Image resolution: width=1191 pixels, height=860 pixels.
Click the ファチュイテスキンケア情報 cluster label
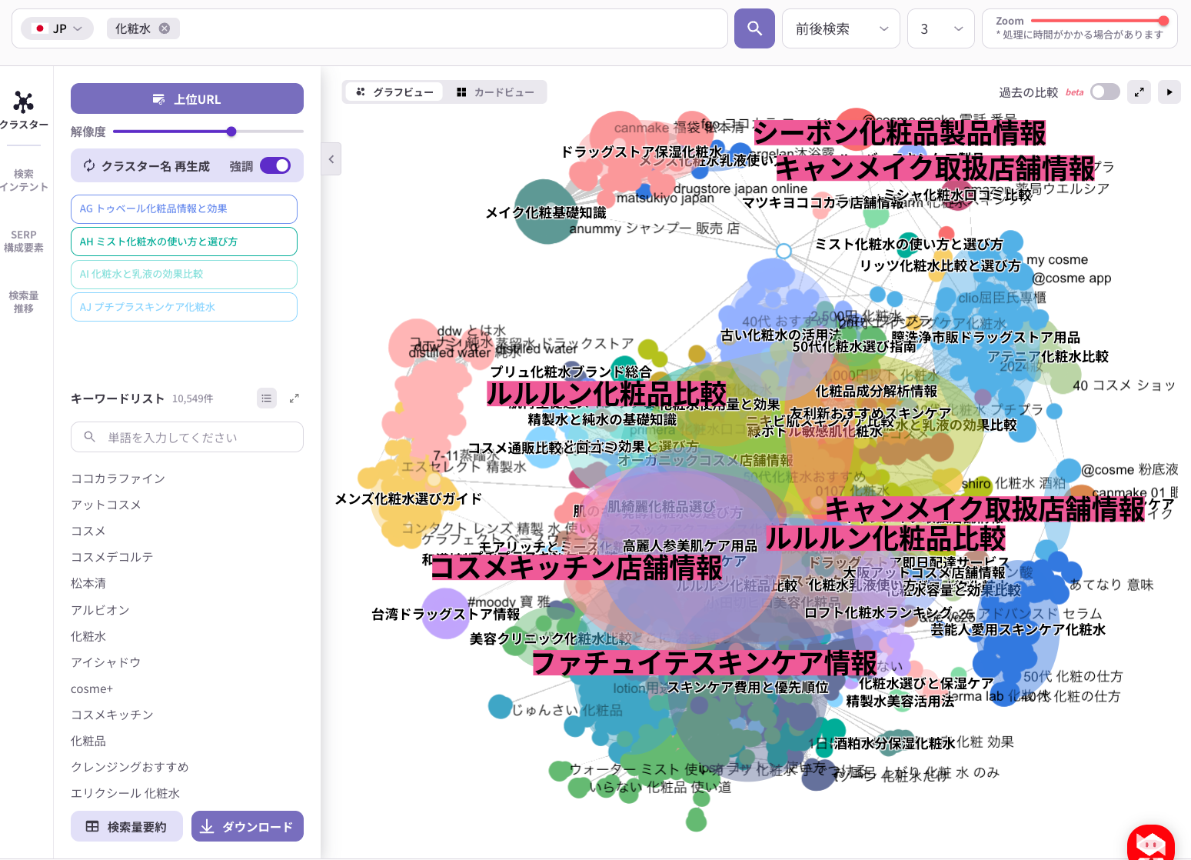pyautogui.click(x=704, y=663)
